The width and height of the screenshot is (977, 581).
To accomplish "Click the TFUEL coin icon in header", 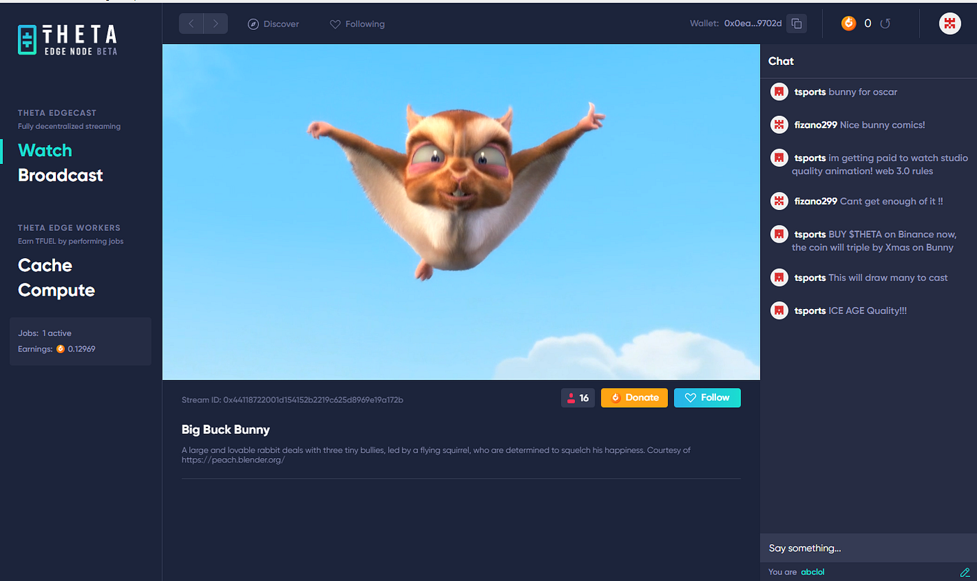I will pyautogui.click(x=849, y=23).
